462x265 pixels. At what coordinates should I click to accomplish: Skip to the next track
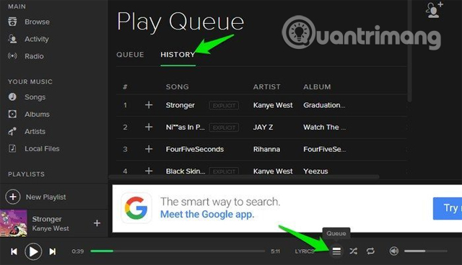coord(53,251)
